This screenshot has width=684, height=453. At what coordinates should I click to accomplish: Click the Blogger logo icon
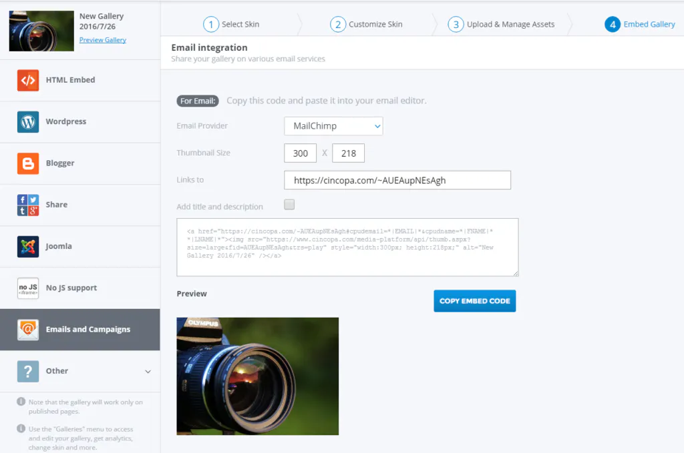(28, 163)
